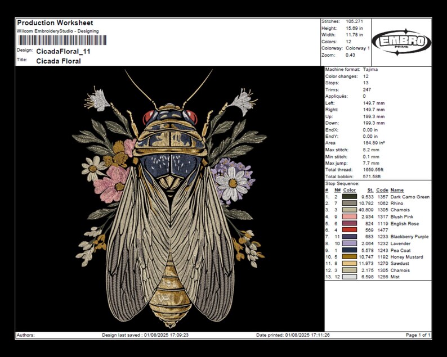Click the thread name 'Honey Mustard'
Screen dimensions: 447x357
pos(407,257)
